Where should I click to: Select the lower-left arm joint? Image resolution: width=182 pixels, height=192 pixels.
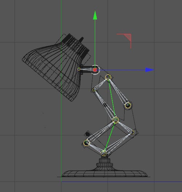click(x=86, y=143)
